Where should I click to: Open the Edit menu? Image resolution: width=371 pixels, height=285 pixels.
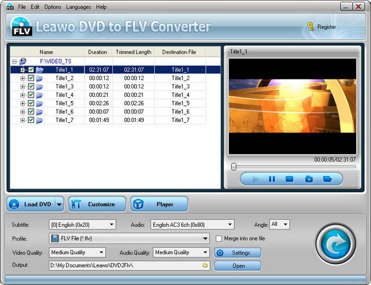(x=35, y=7)
